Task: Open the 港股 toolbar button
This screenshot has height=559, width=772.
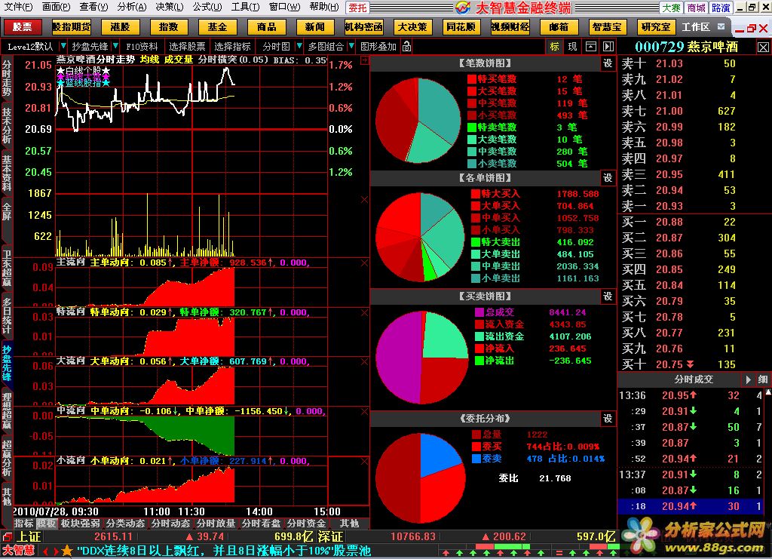Action: click(120, 26)
